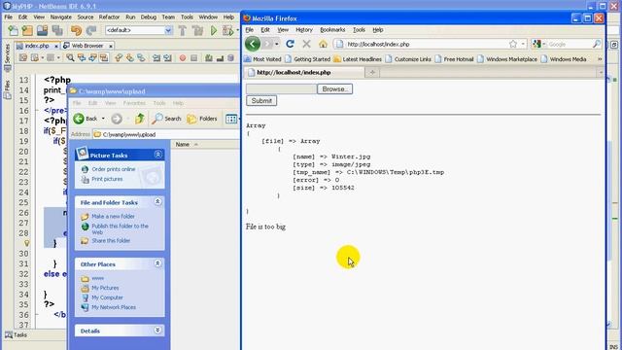
Task: Click NetBeans Undo icon
Action: pos(76,30)
